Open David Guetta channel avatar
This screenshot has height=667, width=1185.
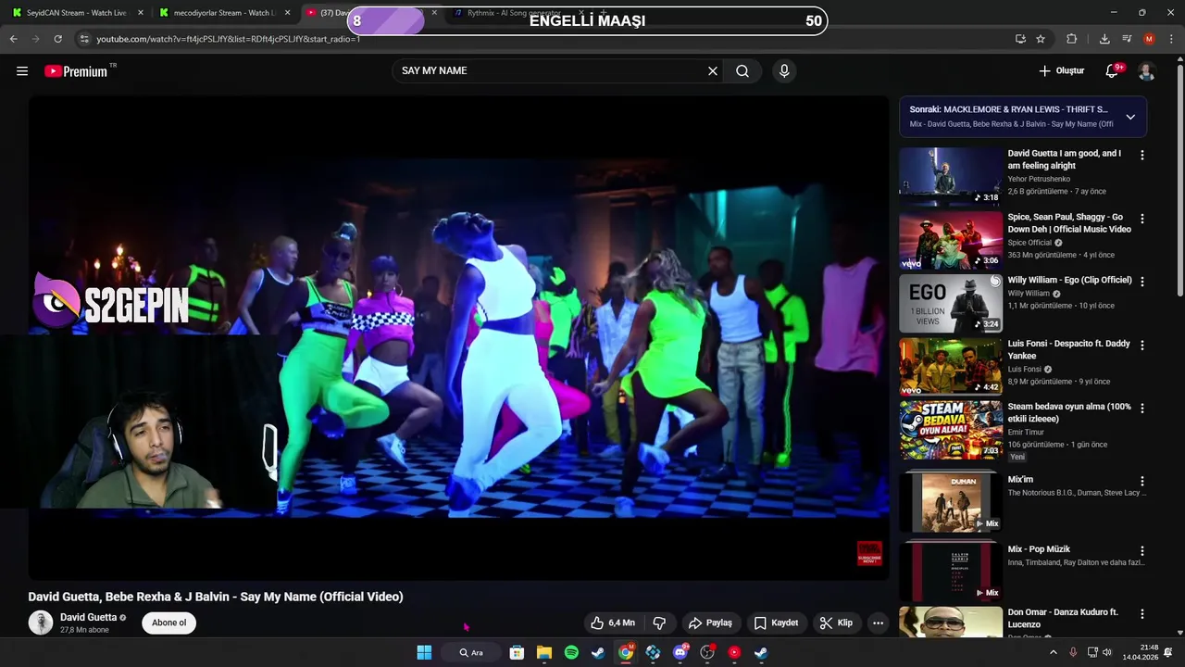point(41,623)
